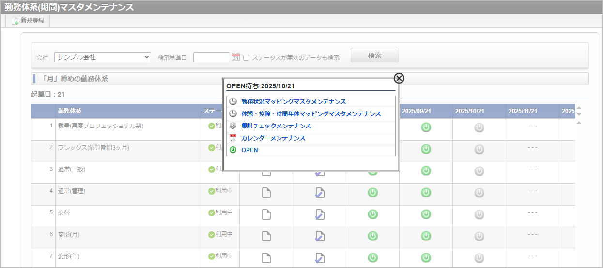This screenshot has height=268, width=603.
Task: Click gray power icon for 交替 under 2025/10/21
Action: click(x=479, y=214)
